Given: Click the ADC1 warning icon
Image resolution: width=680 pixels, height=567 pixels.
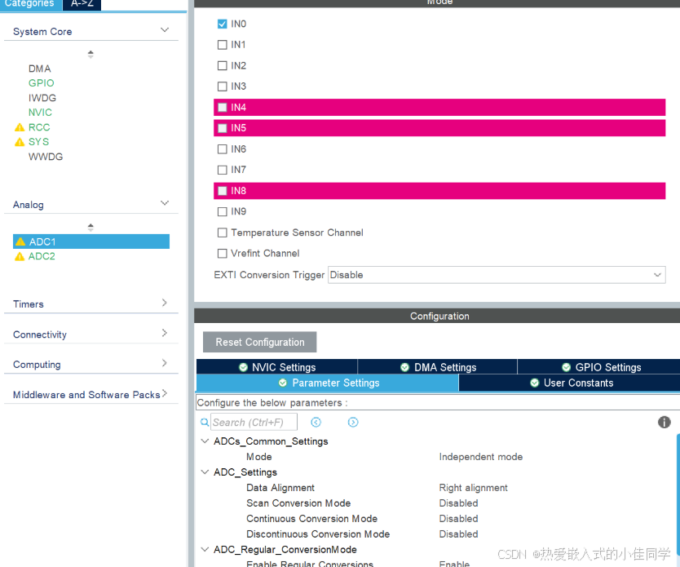Looking at the screenshot, I should click(20, 241).
